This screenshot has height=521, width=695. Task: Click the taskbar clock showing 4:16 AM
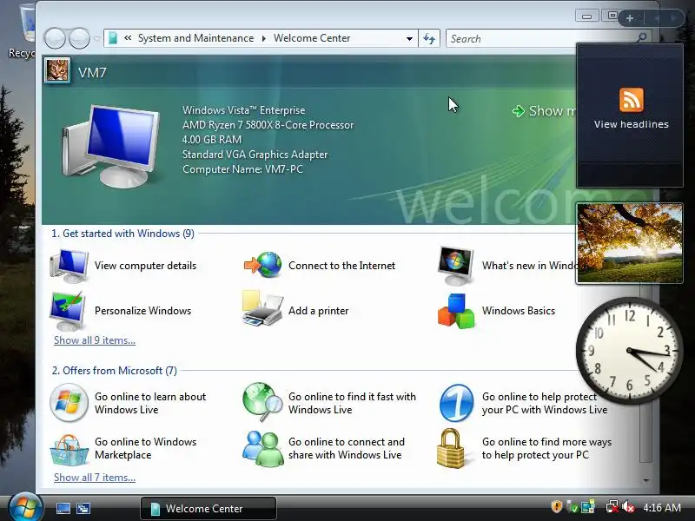click(662, 507)
